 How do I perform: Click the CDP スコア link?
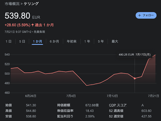pos(118,105)
